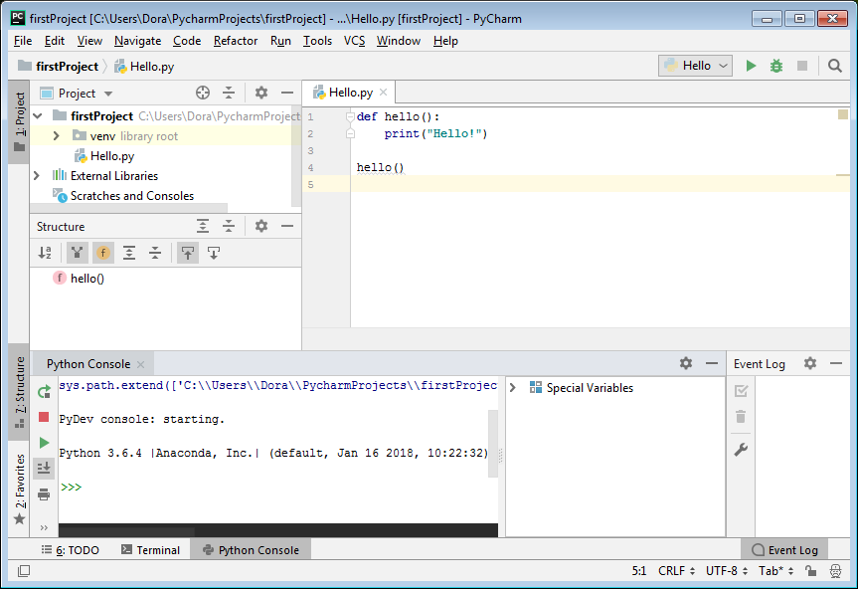Run the Hello configuration with green play button
Screen dimensions: 858x589
[x=751, y=67]
